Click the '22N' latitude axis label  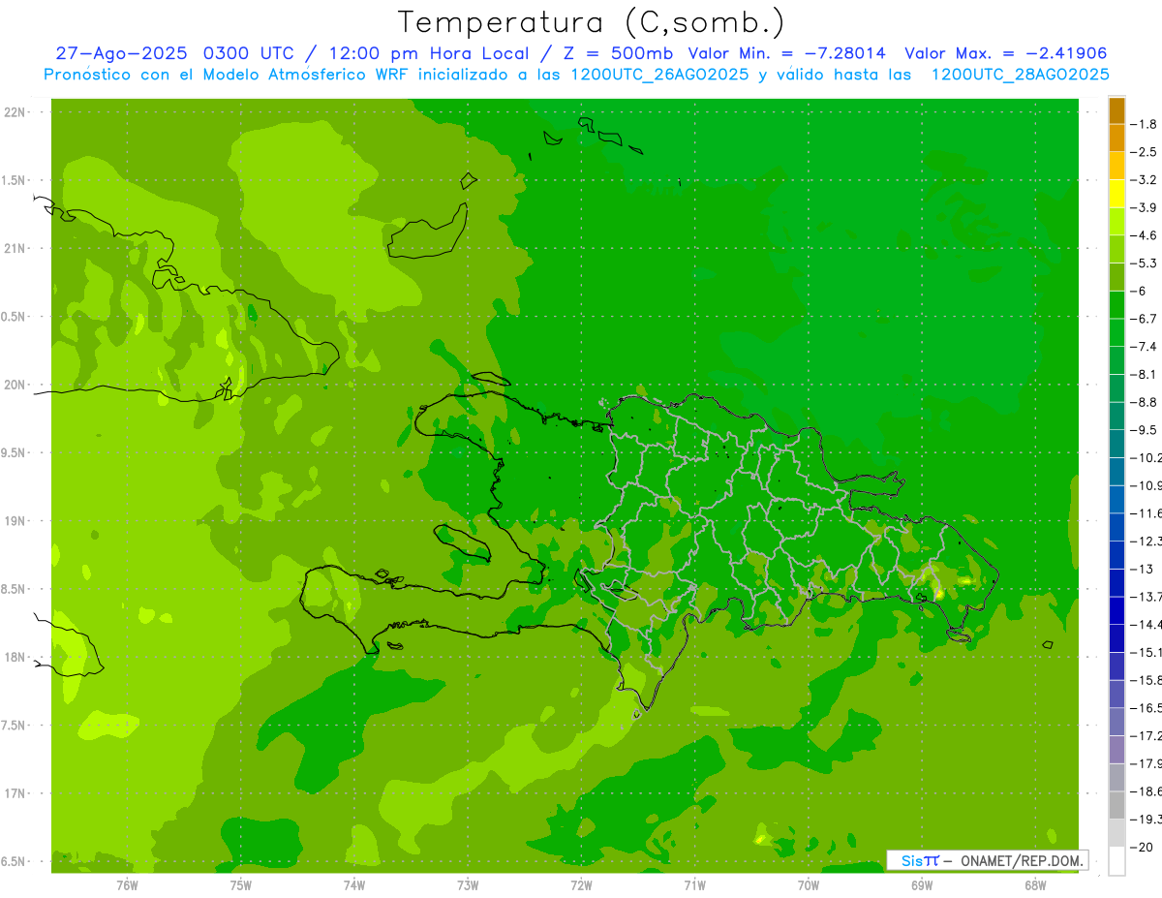16,112
